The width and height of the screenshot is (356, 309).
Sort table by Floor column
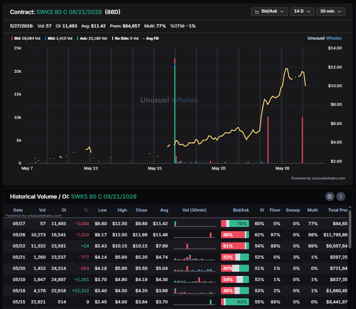tap(275, 210)
